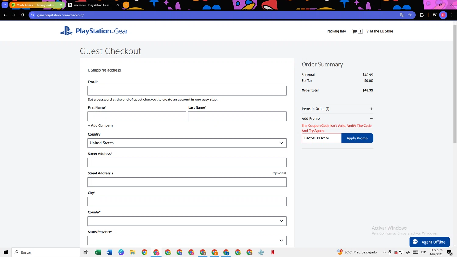The image size is (457, 257).
Task: Show hidden system tray icons
Action: 384,252
